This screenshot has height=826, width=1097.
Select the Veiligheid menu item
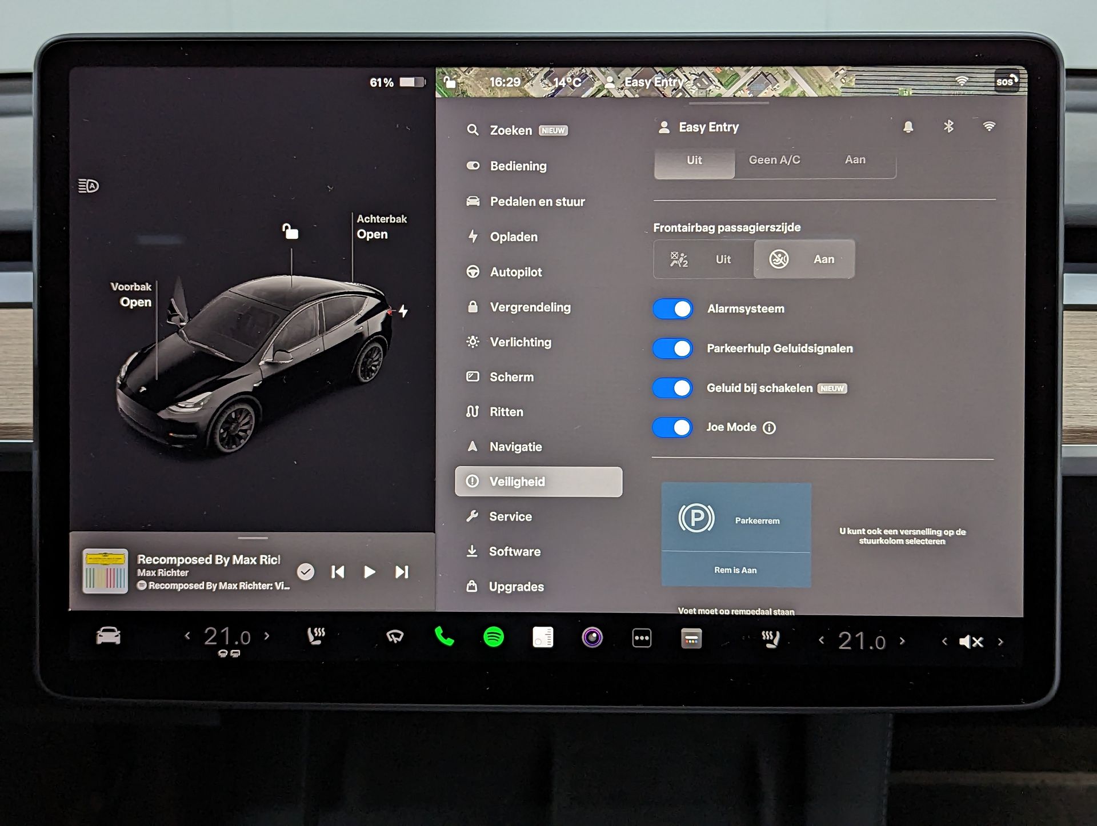click(x=538, y=482)
